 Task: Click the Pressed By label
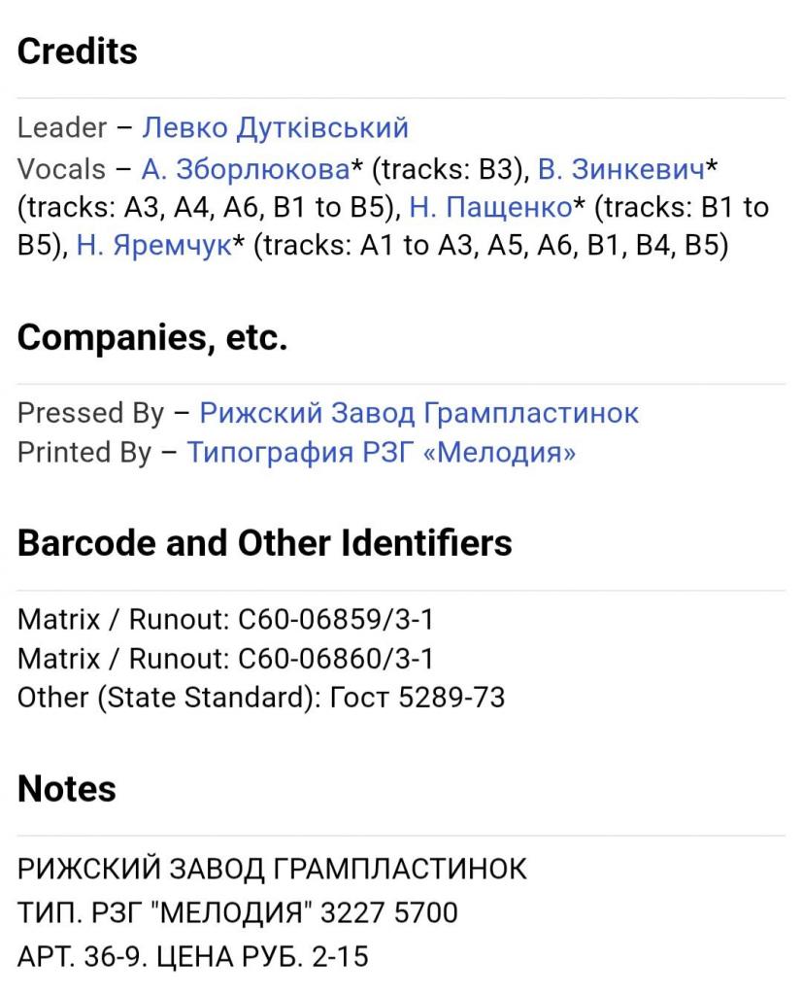[x=90, y=413]
